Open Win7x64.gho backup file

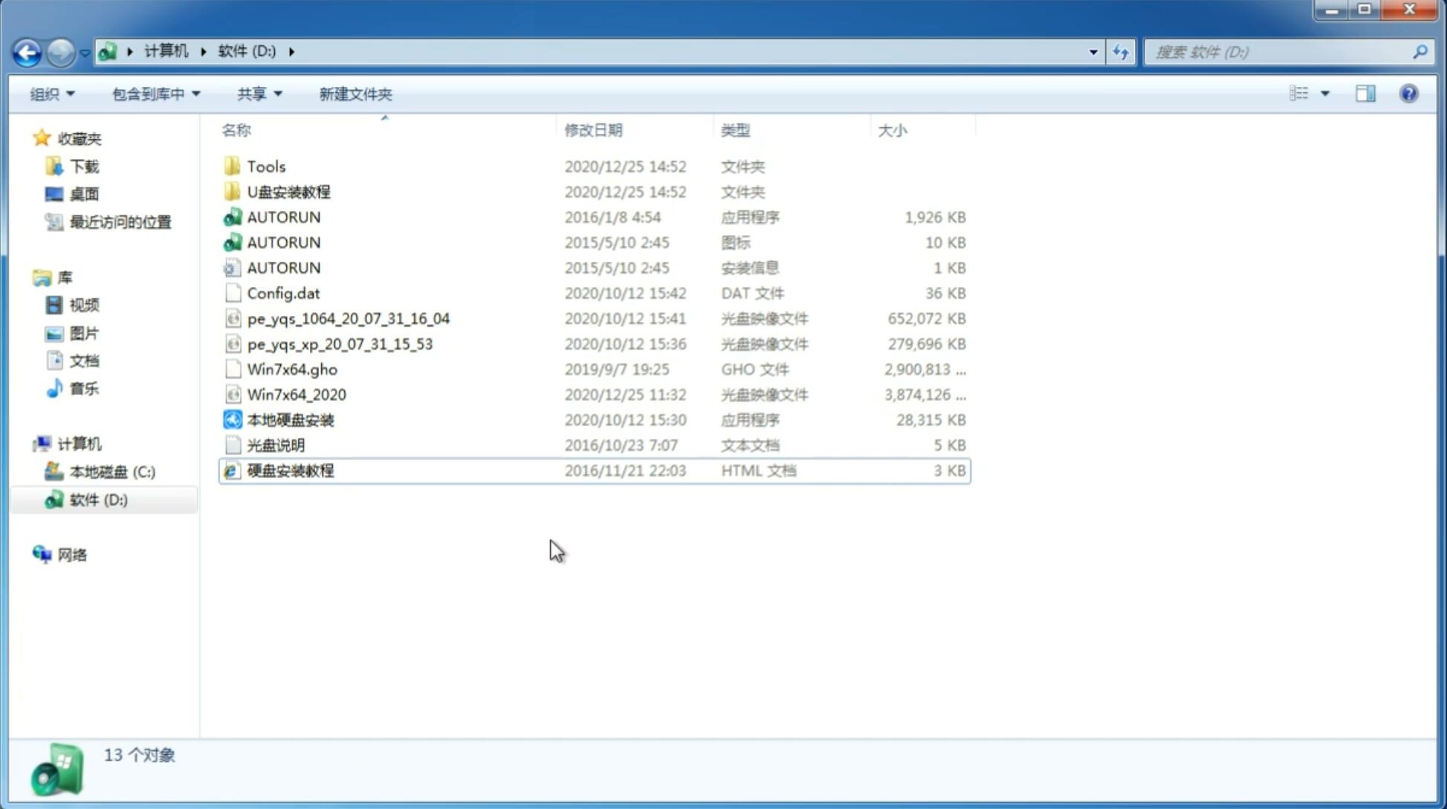click(292, 369)
